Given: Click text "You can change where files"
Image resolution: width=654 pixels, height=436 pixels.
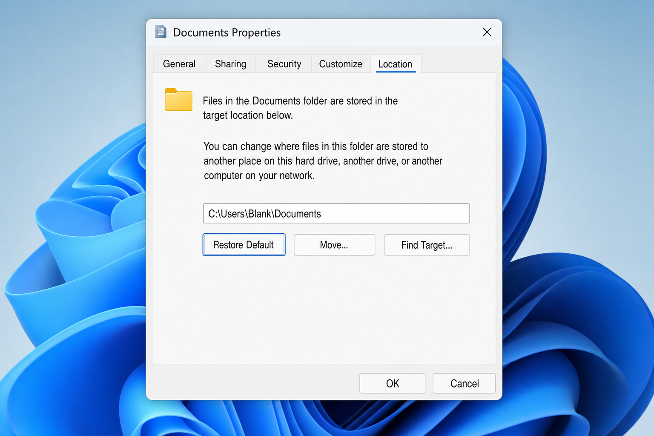Looking at the screenshot, I should [261, 146].
